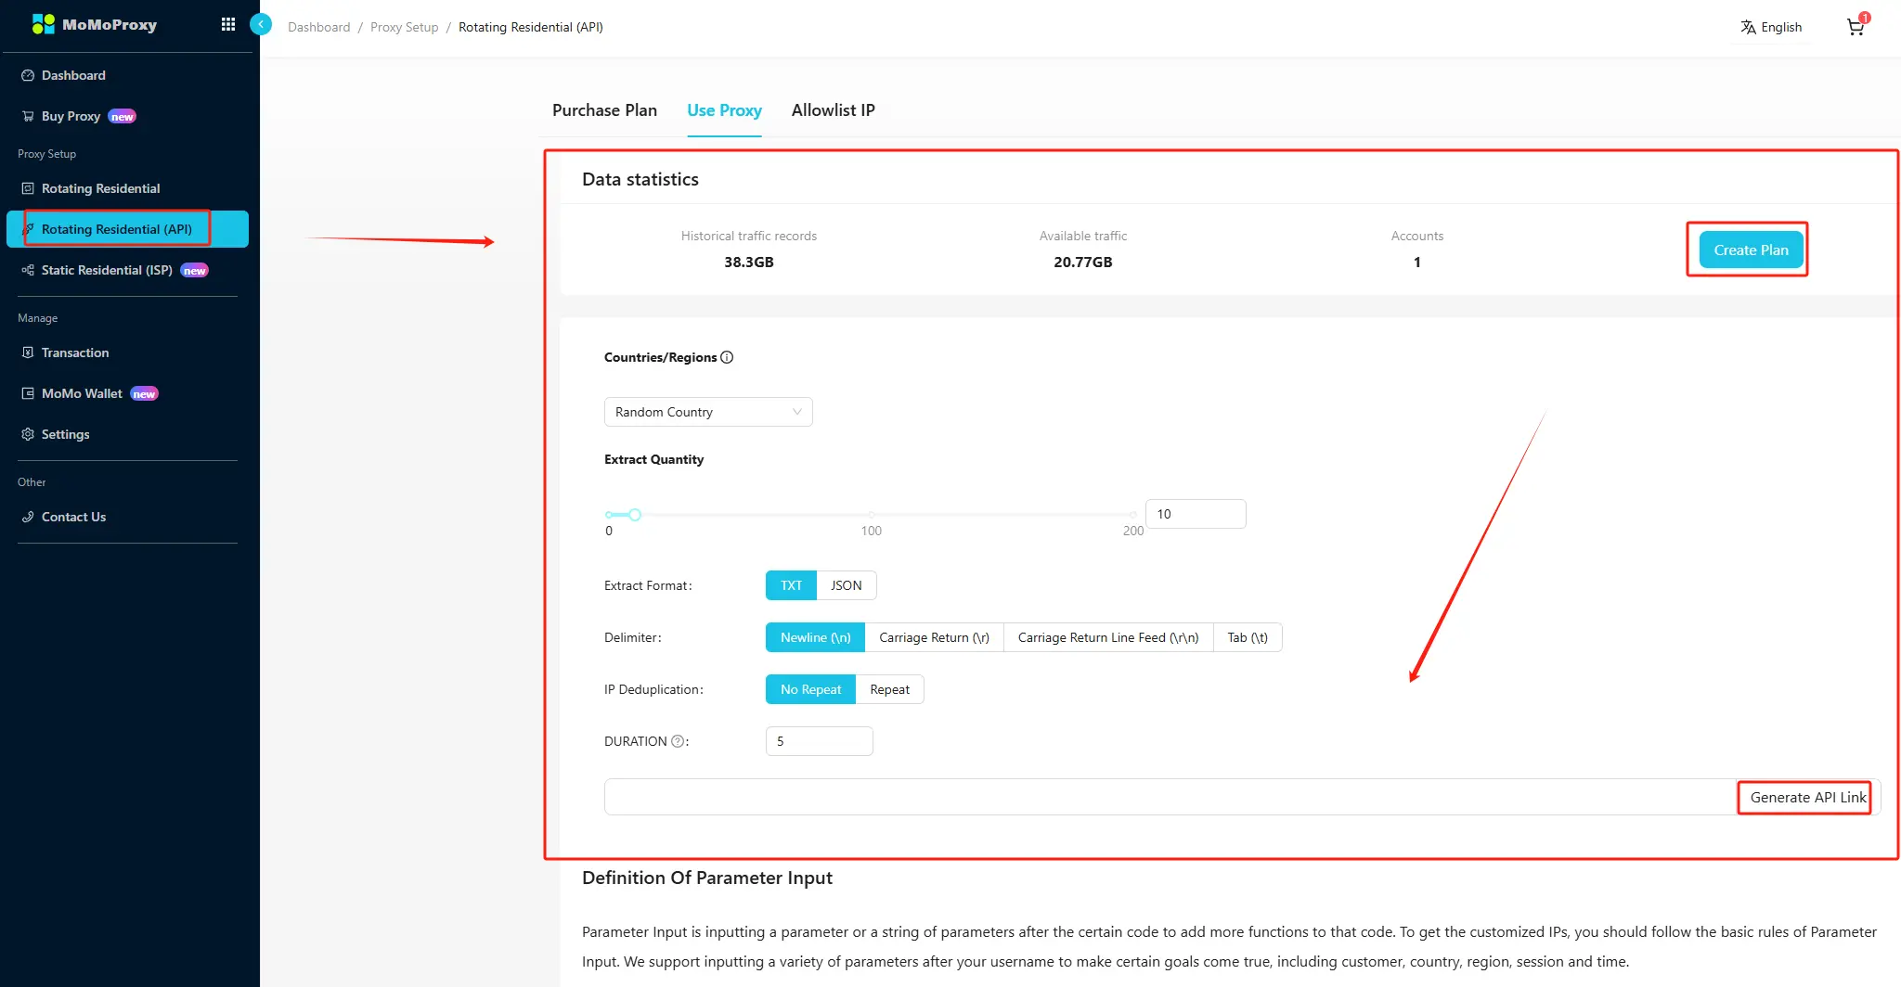
Task: Open the Random Country dropdown
Action: pos(707,412)
